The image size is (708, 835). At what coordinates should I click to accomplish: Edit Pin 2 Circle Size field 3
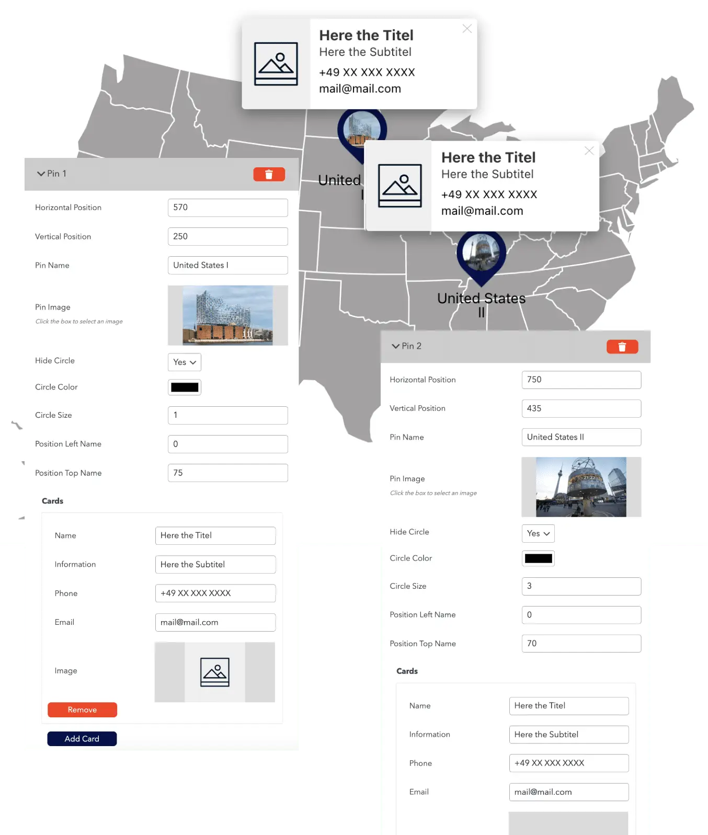581,586
